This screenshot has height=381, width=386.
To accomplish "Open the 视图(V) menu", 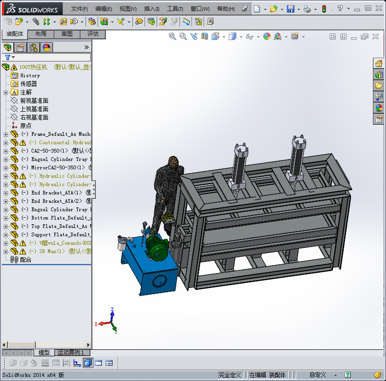I will pos(128,9).
